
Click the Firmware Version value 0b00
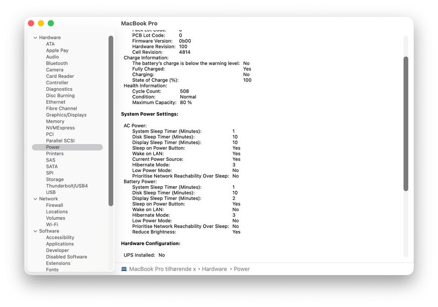point(185,41)
